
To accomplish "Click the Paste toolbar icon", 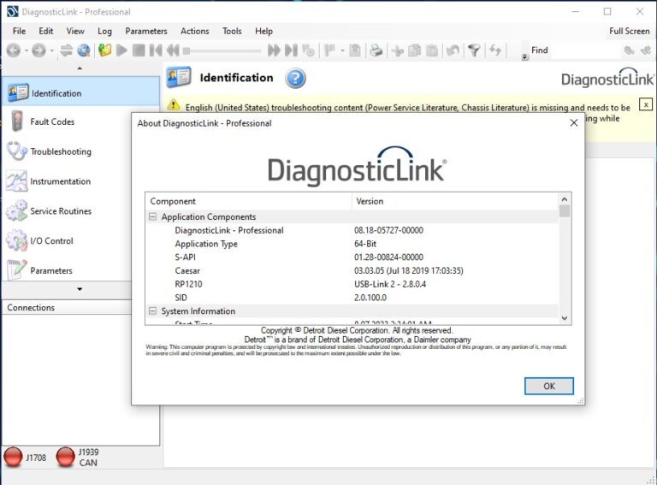I will (x=431, y=50).
